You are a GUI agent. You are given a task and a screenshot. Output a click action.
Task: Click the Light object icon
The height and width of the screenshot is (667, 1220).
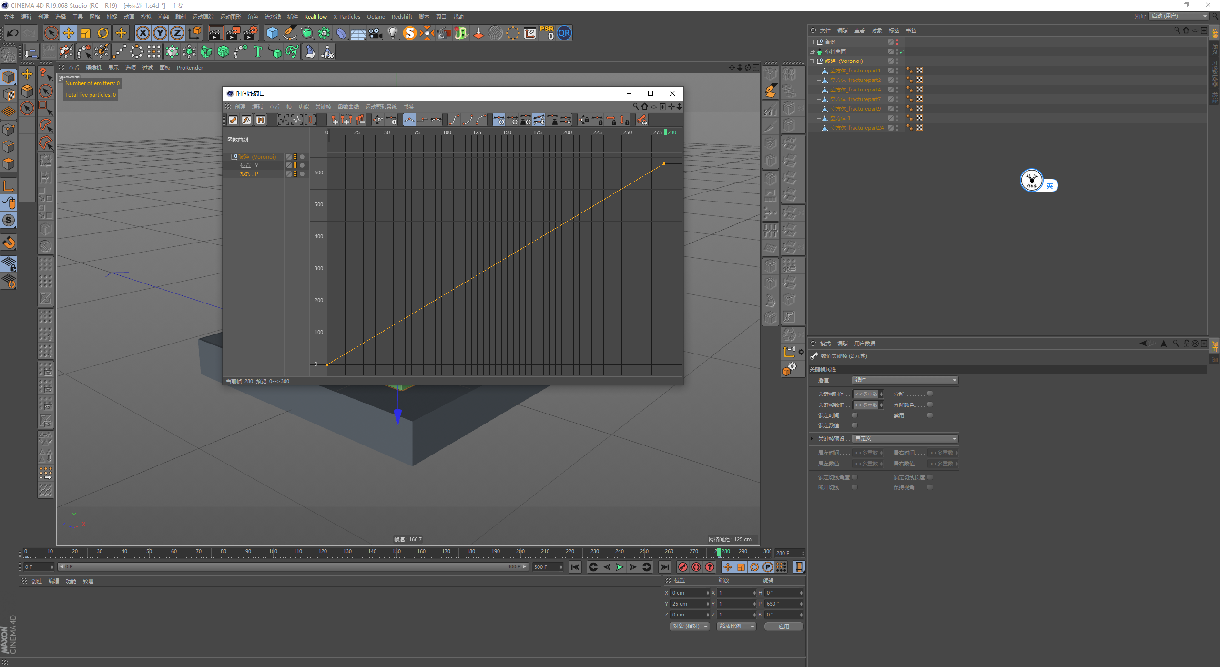point(392,33)
